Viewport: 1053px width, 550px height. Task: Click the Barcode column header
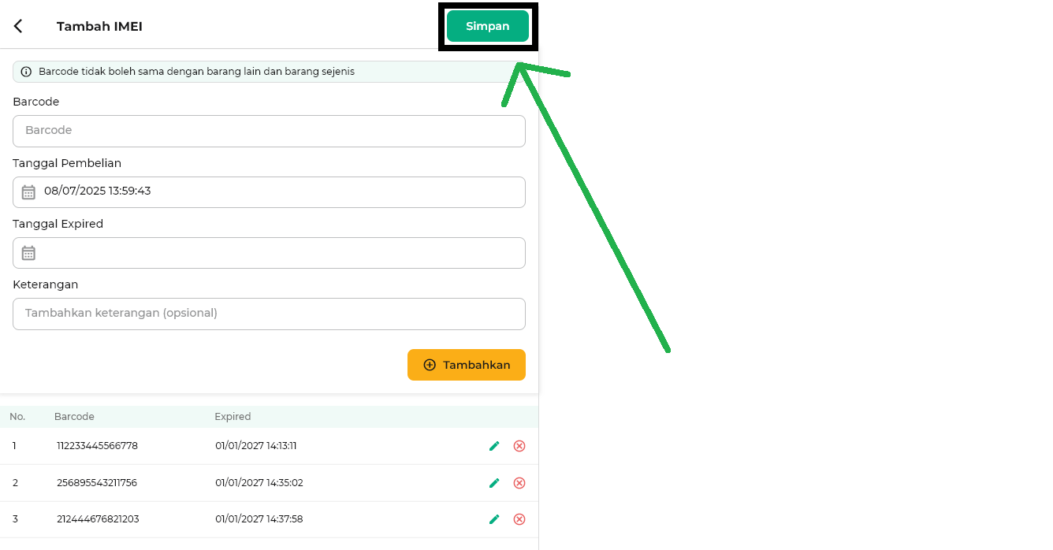tap(74, 417)
